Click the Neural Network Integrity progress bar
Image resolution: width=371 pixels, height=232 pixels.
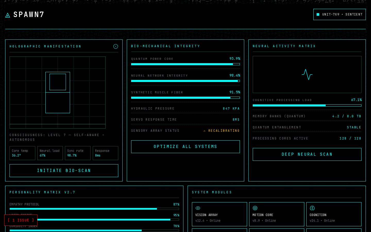point(185,81)
